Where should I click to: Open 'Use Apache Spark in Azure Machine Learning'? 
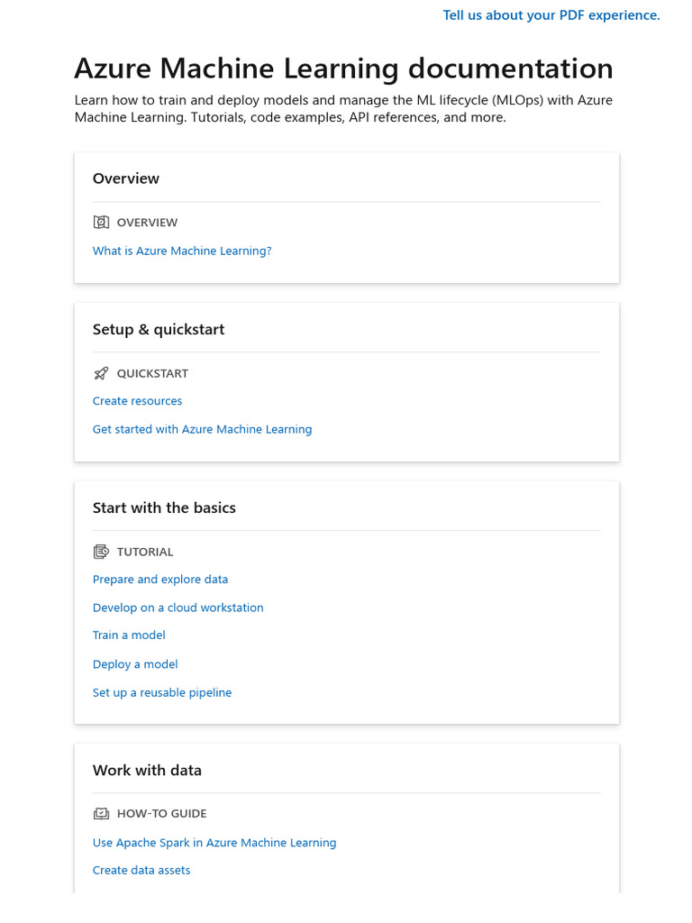click(214, 843)
